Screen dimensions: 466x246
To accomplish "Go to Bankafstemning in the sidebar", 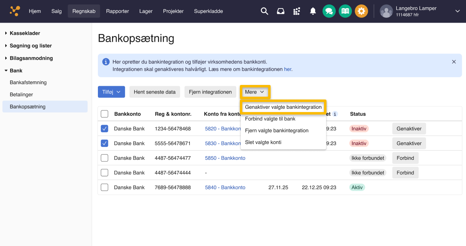I will pyautogui.click(x=28, y=83).
